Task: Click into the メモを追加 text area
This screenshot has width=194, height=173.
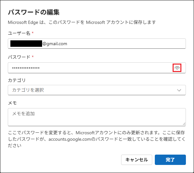Action: 97,117
